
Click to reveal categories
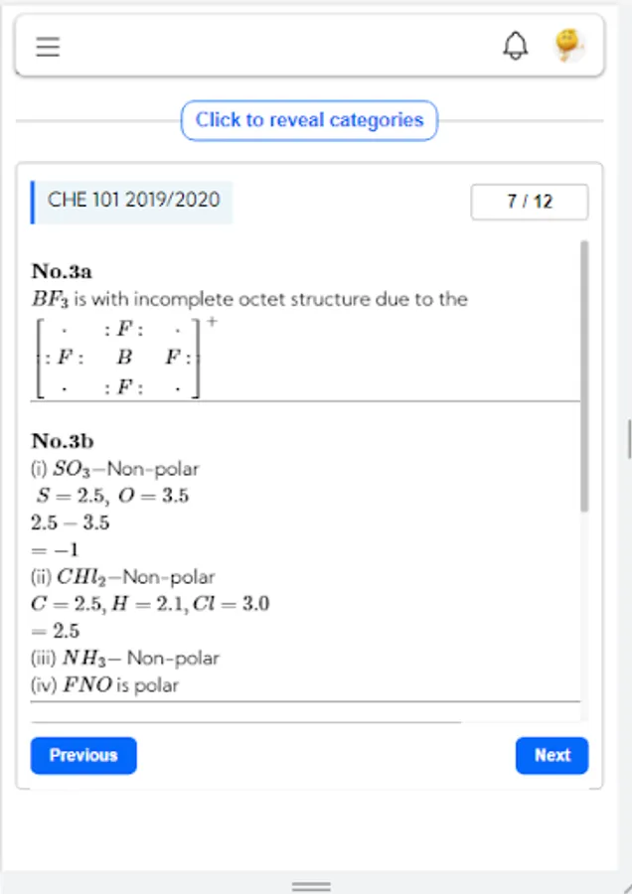tap(309, 120)
